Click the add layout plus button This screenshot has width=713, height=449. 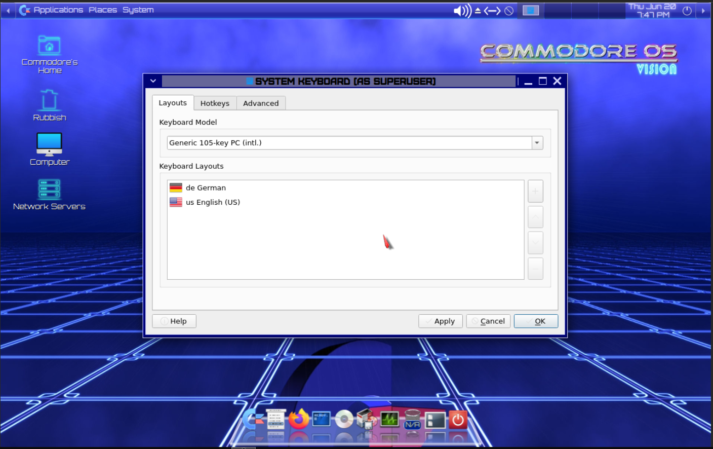click(x=535, y=191)
